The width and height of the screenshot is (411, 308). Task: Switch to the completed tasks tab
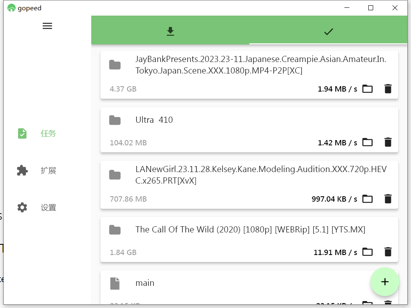[328, 31]
